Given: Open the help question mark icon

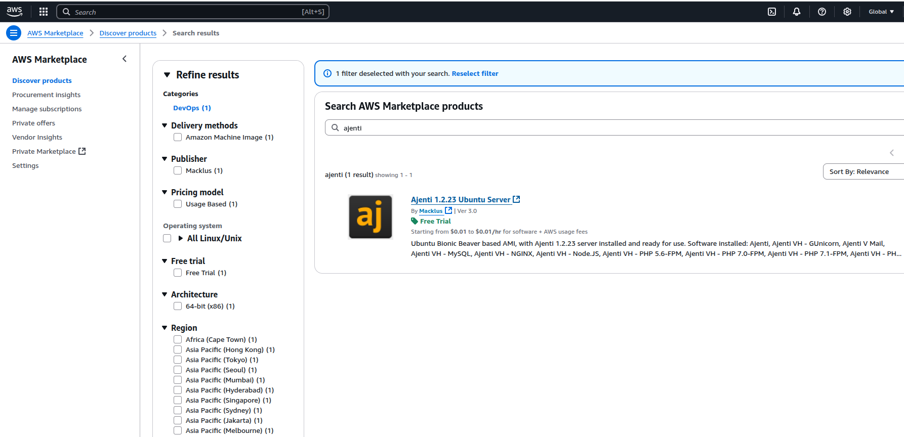Looking at the screenshot, I should [822, 12].
